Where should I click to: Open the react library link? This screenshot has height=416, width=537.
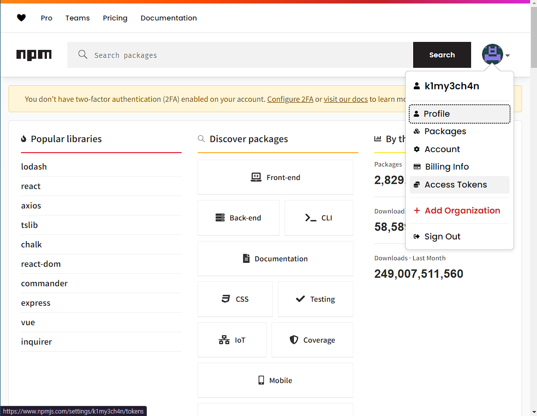[31, 186]
